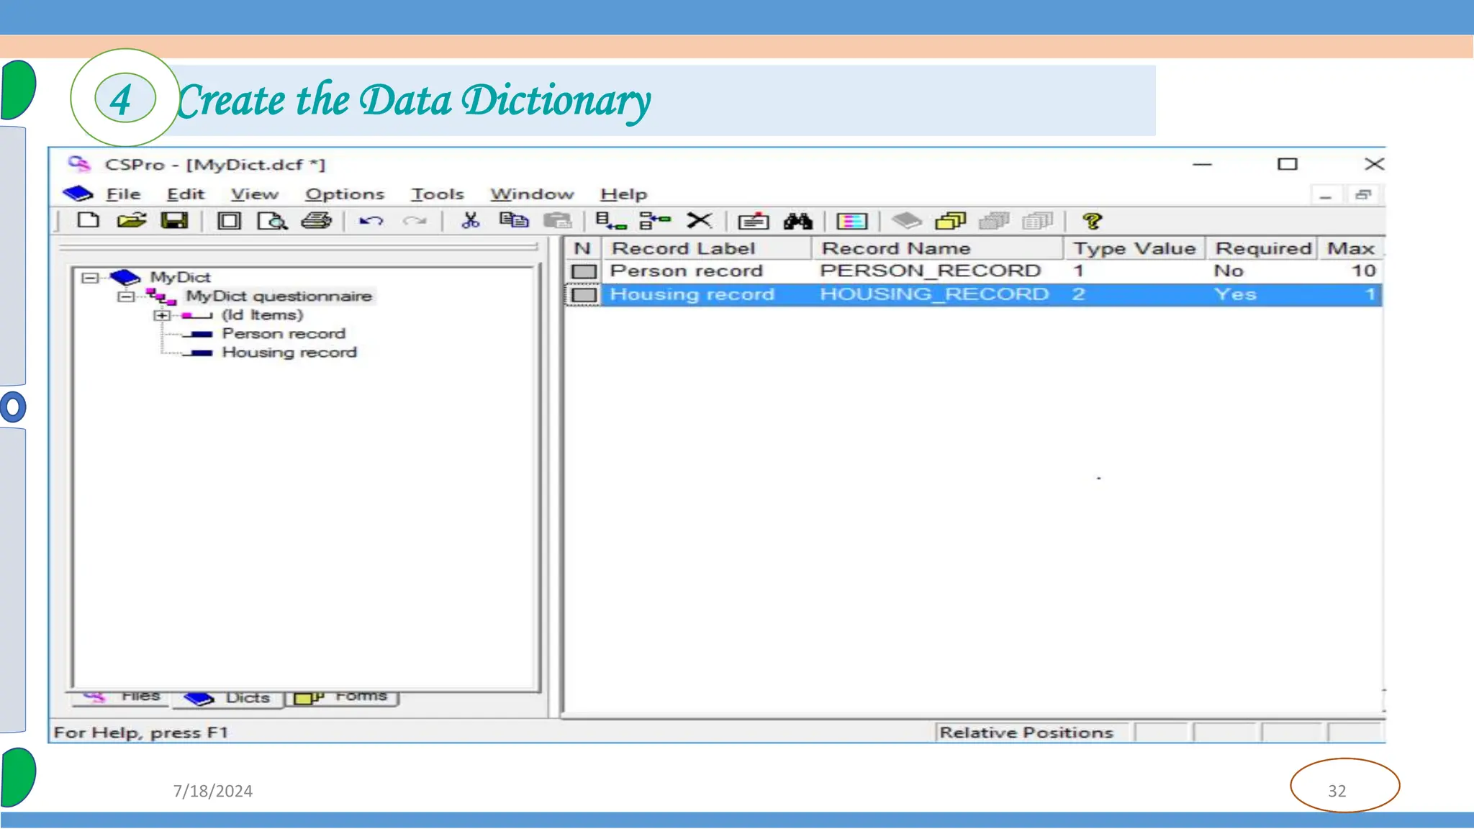1474x829 pixels.
Task: Click the Add record toolbar icon
Action: [x=611, y=221]
